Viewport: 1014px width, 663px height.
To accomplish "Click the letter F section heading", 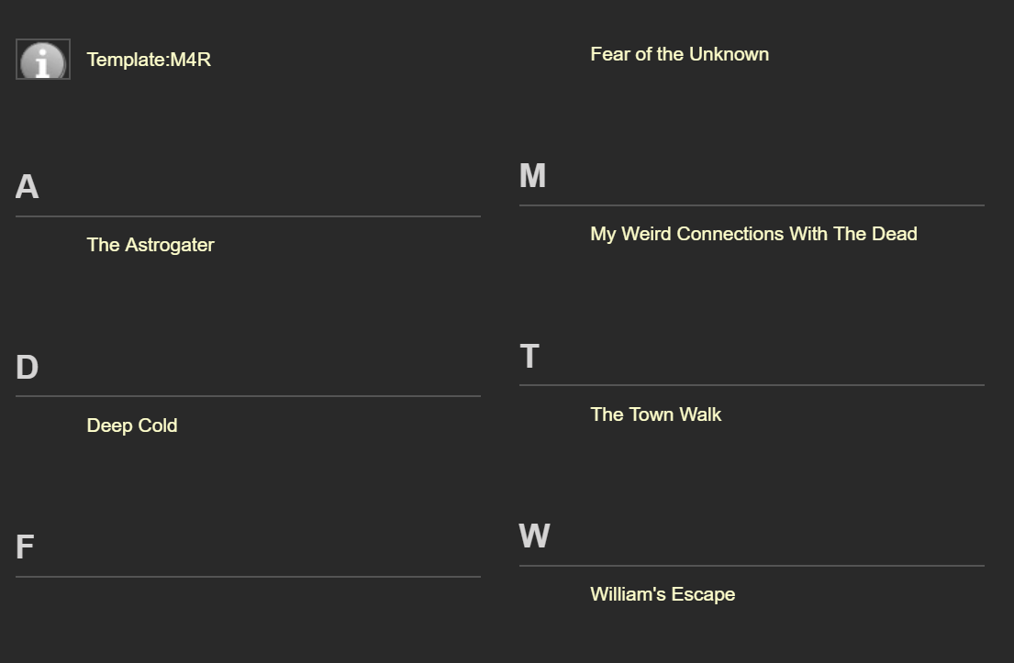I will 25,547.
